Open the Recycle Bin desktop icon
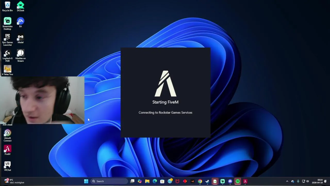Image resolution: width=330 pixels, height=186 pixels. click(7, 7)
